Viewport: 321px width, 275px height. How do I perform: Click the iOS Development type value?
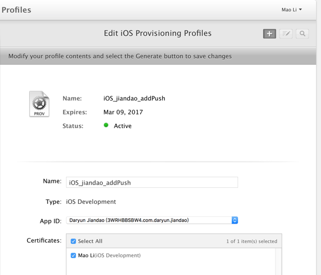(90, 202)
